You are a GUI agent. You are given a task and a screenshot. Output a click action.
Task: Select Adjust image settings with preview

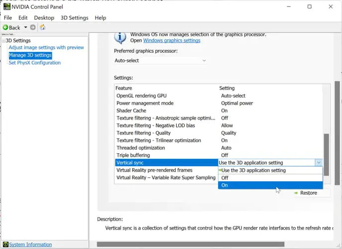click(46, 48)
